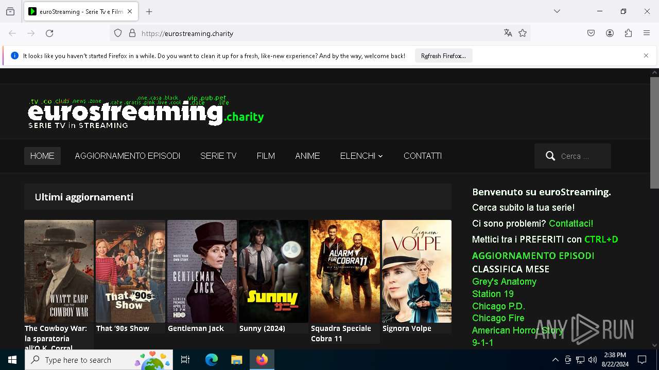Screen dimensions: 659x370
Task: Open the Windows notification center icon
Action: pos(642,360)
